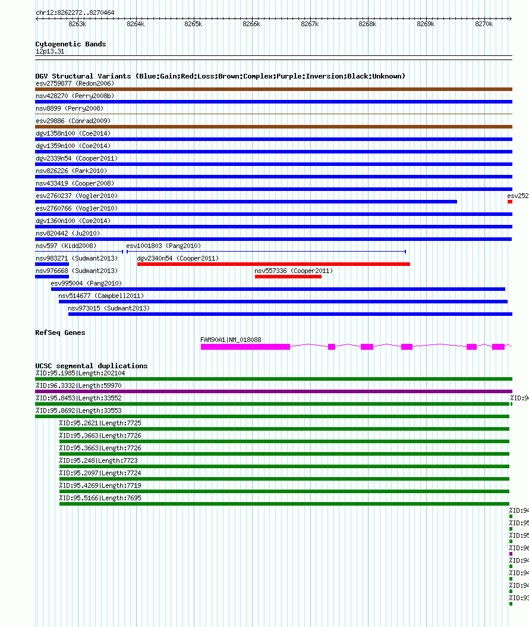Image resolution: width=529 pixels, height=627 pixels.
Task: Click the esv2760237 (Vogler2010) label
Action: tap(77, 196)
